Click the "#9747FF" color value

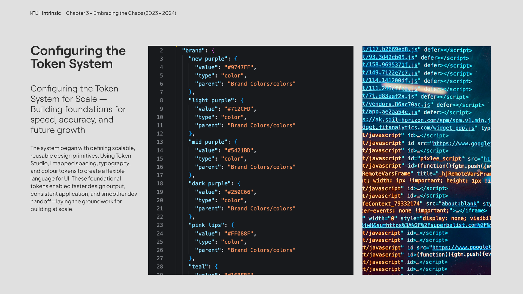click(239, 67)
